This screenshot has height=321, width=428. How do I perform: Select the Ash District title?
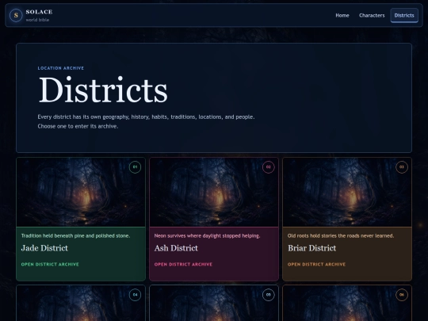[x=176, y=248]
